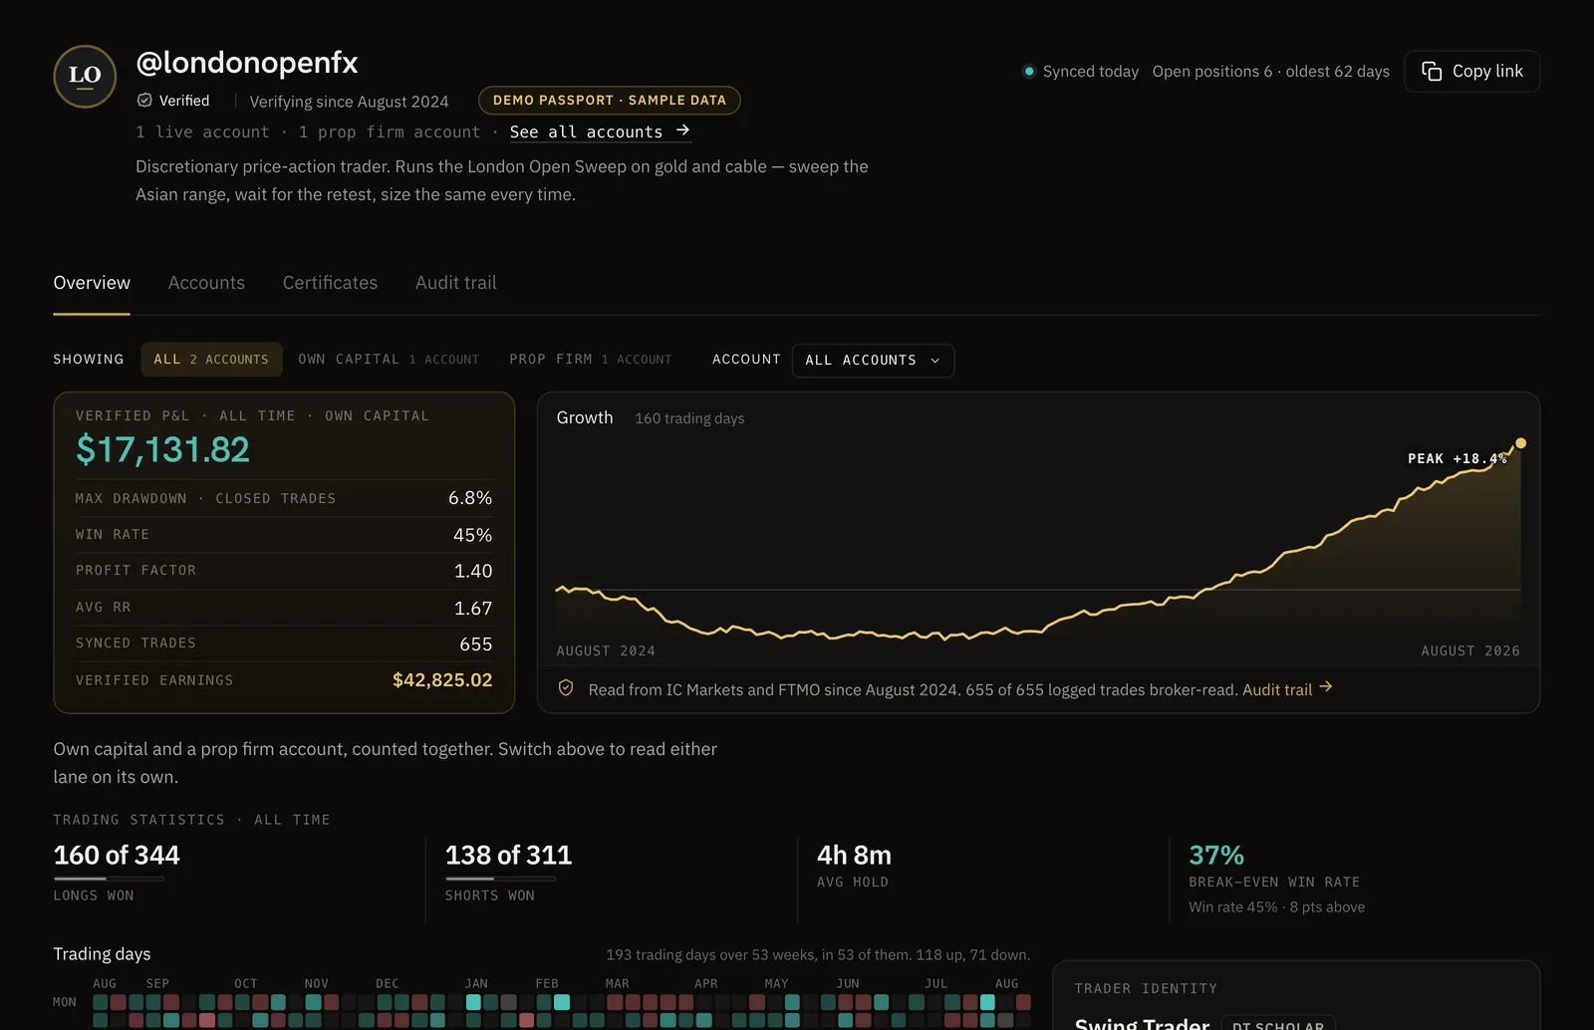
Task: Open the All Accounts dropdown
Action: tap(873, 361)
